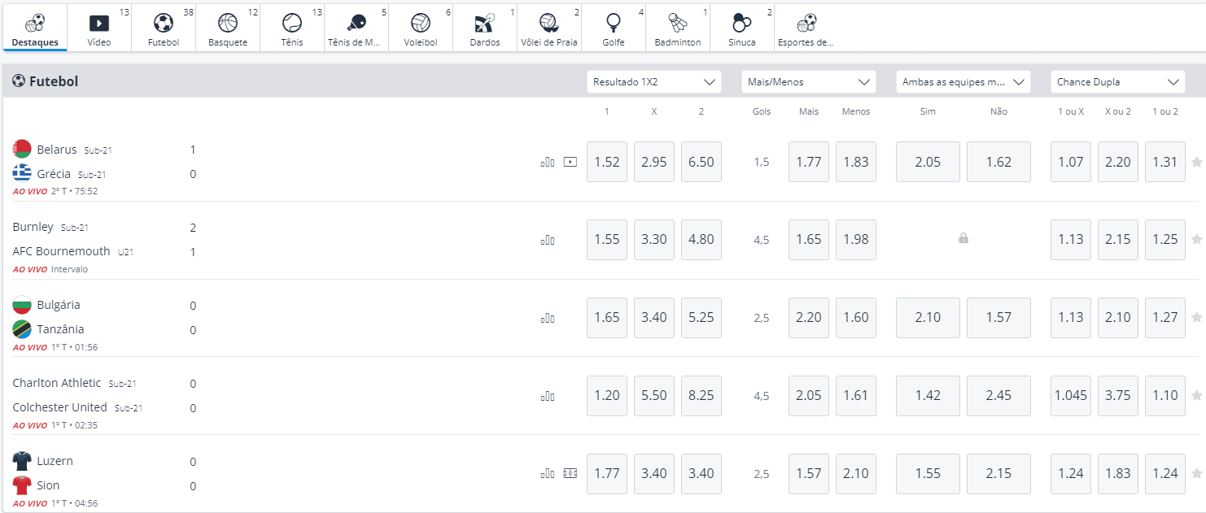Favorite the Belarus vs Grécia match star

pos(1196,162)
